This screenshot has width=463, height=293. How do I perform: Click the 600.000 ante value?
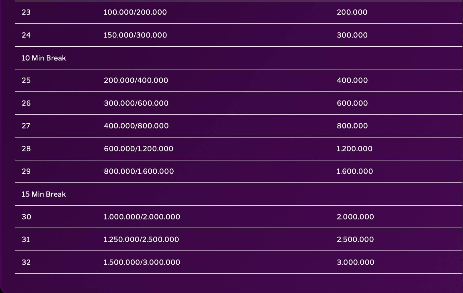(x=352, y=103)
